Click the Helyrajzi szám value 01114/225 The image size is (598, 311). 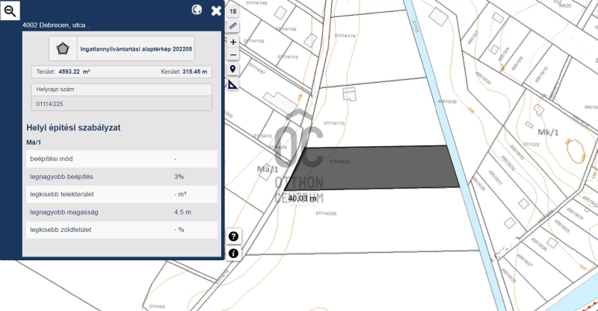(x=50, y=104)
